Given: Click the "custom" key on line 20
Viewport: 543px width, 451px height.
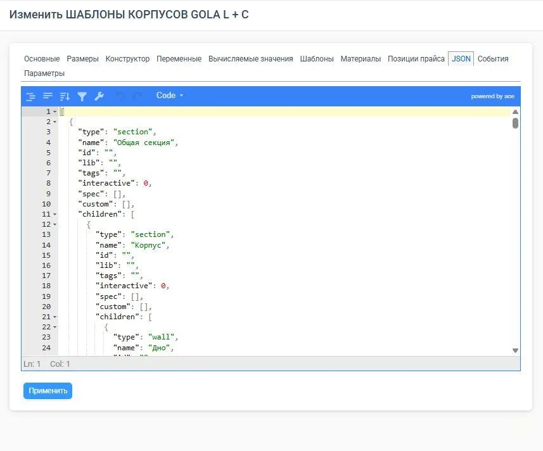Looking at the screenshot, I should click(113, 307).
